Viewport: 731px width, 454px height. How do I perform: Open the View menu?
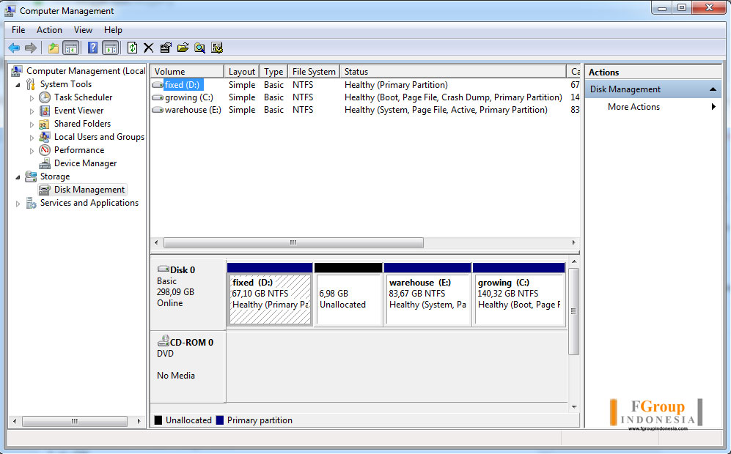(83, 30)
